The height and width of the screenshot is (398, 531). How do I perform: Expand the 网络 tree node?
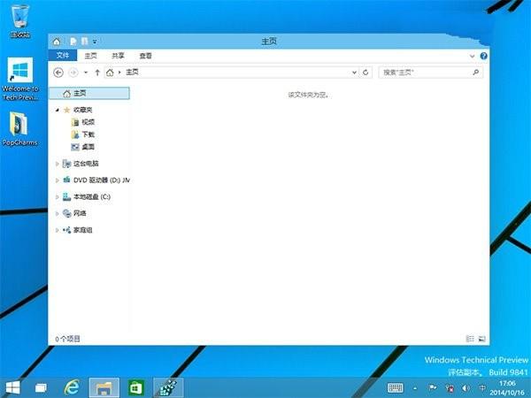57,213
